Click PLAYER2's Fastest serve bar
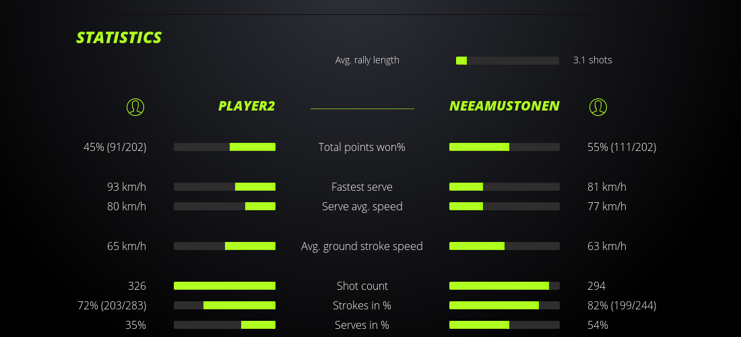Viewport: 741px width, 337px height. [x=224, y=187]
